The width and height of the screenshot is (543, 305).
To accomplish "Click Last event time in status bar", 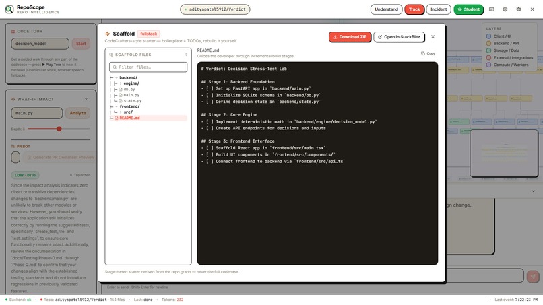I will [x=516, y=300].
